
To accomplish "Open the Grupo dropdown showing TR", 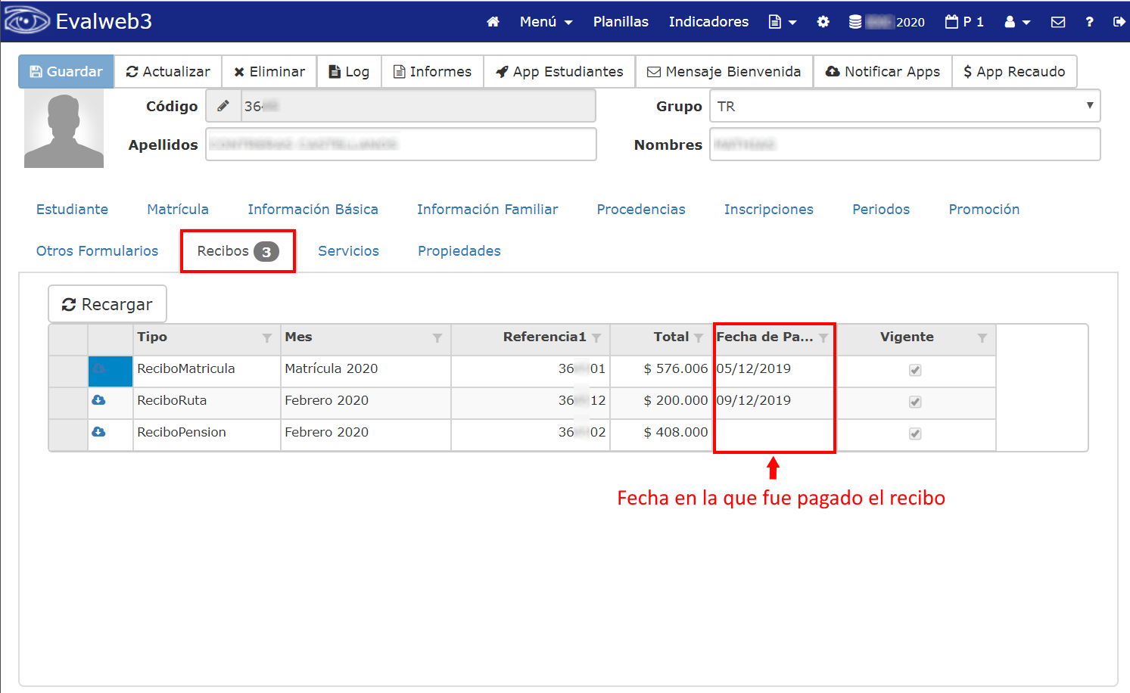I will [904, 106].
